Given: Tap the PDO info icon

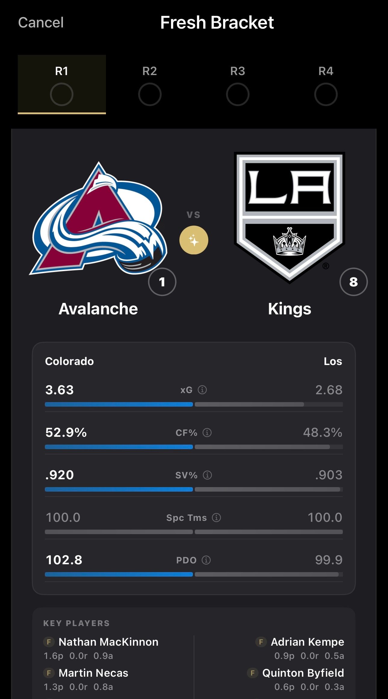Looking at the screenshot, I should [206, 560].
